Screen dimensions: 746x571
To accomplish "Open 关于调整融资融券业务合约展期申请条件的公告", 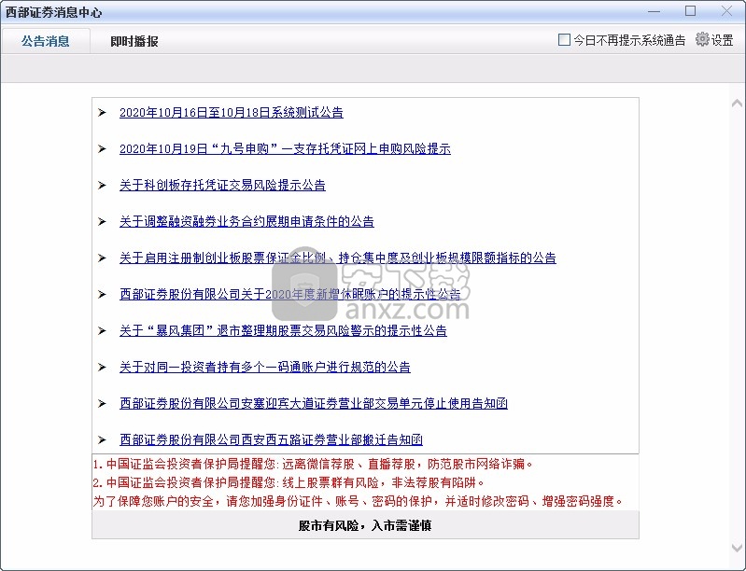I will (x=246, y=221).
